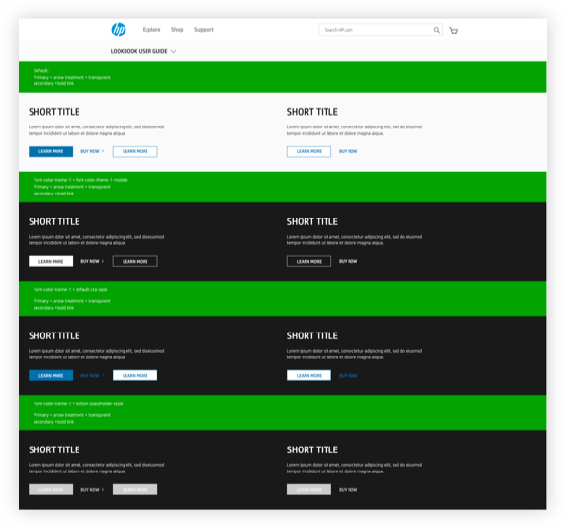Click the dark outlined Learn More button in the first dark section's left column
This screenshot has height=528, width=566.
135,261
